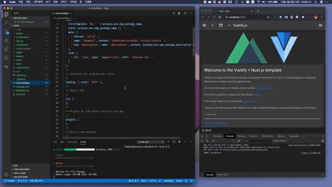
Task: Open a new browser tab with plus button
Action: pos(258,11)
